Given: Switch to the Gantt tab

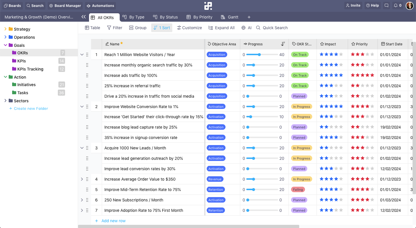Looking at the screenshot, I should pos(230,17).
